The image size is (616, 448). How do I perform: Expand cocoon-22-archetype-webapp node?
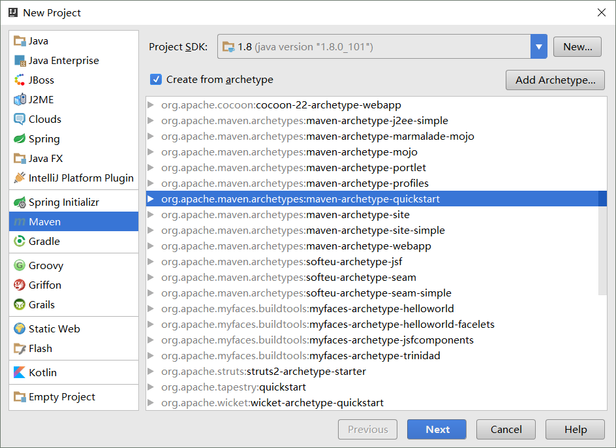click(x=151, y=105)
